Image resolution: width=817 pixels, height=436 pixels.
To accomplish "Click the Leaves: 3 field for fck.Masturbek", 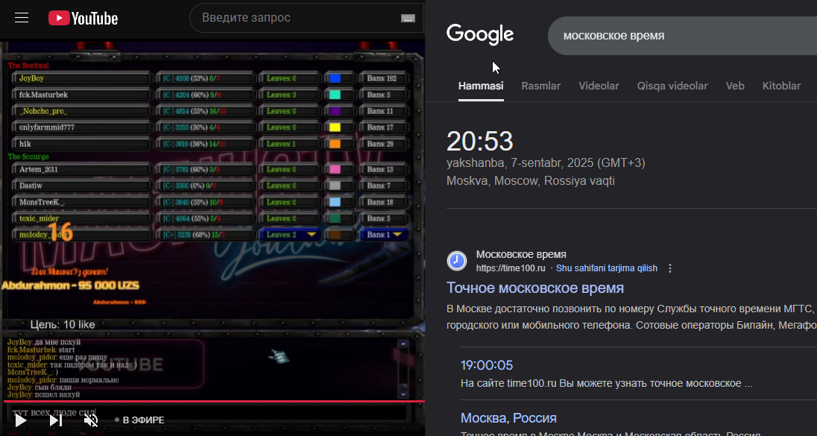I will tap(289, 95).
